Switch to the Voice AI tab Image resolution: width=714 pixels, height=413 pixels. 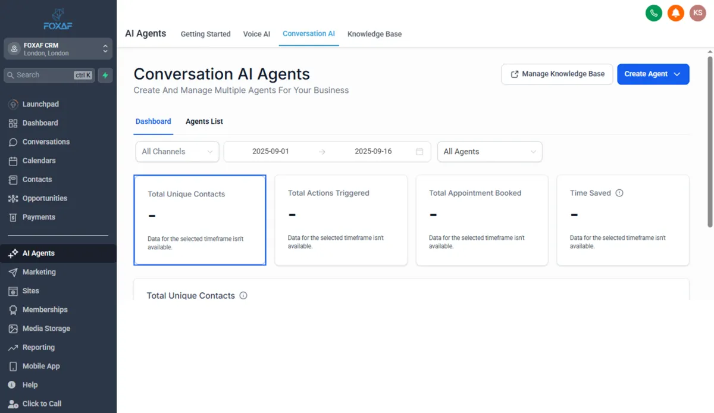[x=256, y=34]
